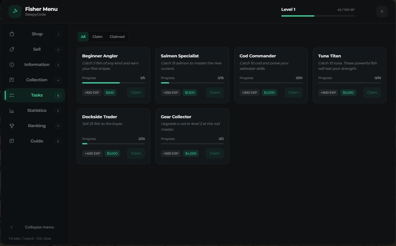Click the 45 / 100 XP counter

[346, 10]
